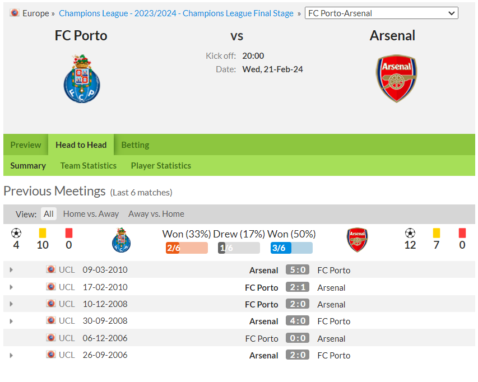
Task: Expand the 09-03-2010 match row
Action: 11,270
